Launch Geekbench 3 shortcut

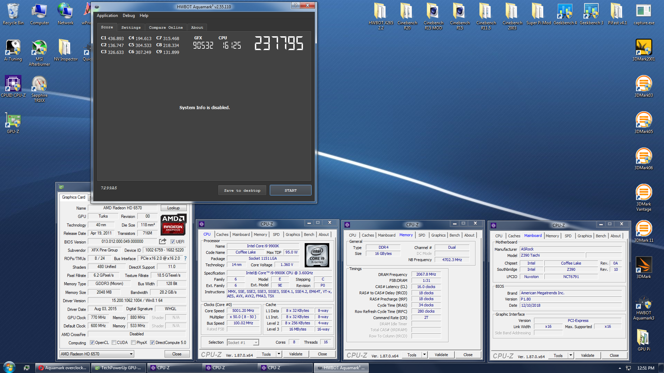tap(591, 14)
